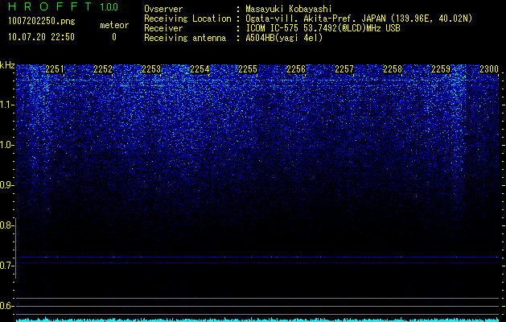Screen dimensions: 506x322
Task: Click time marker 2258
Action: tap(393, 69)
